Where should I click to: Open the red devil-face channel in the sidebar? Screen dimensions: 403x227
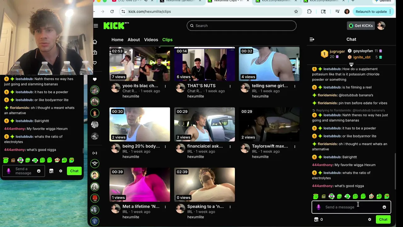(x=95, y=198)
